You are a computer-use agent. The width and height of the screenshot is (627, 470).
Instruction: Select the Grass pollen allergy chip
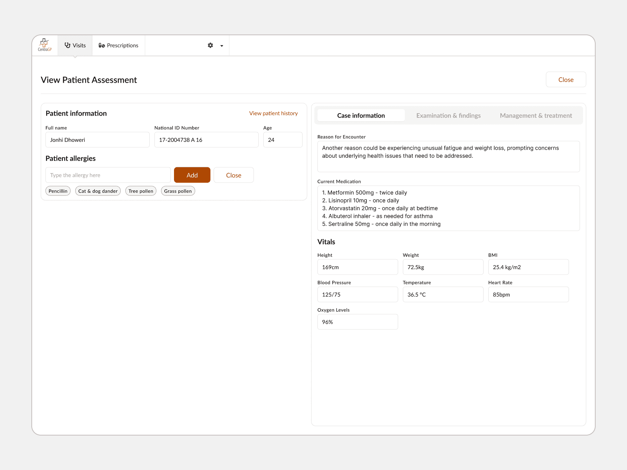click(178, 191)
